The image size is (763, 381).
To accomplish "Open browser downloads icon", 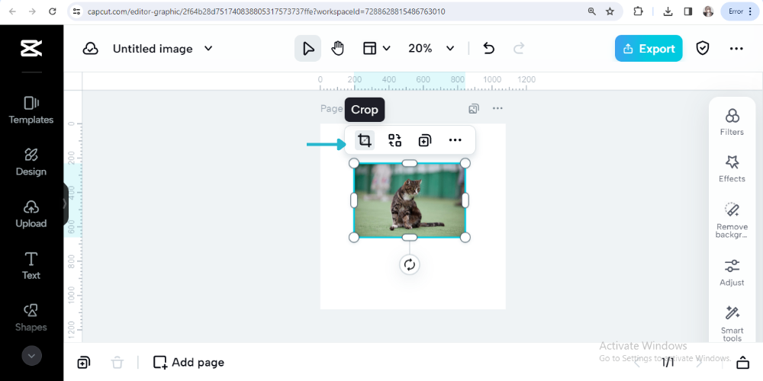I will point(668,11).
